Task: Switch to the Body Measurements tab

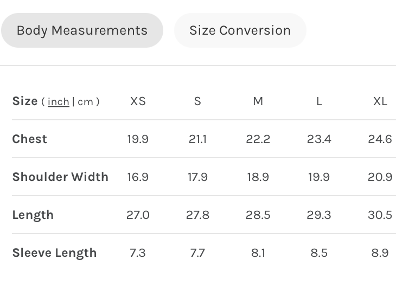Action: pos(82,30)
